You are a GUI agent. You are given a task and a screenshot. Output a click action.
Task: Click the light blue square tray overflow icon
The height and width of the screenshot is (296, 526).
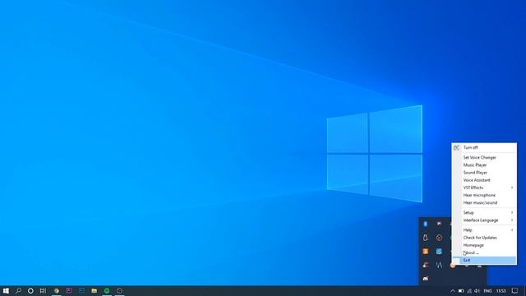[x=439, y=252]
